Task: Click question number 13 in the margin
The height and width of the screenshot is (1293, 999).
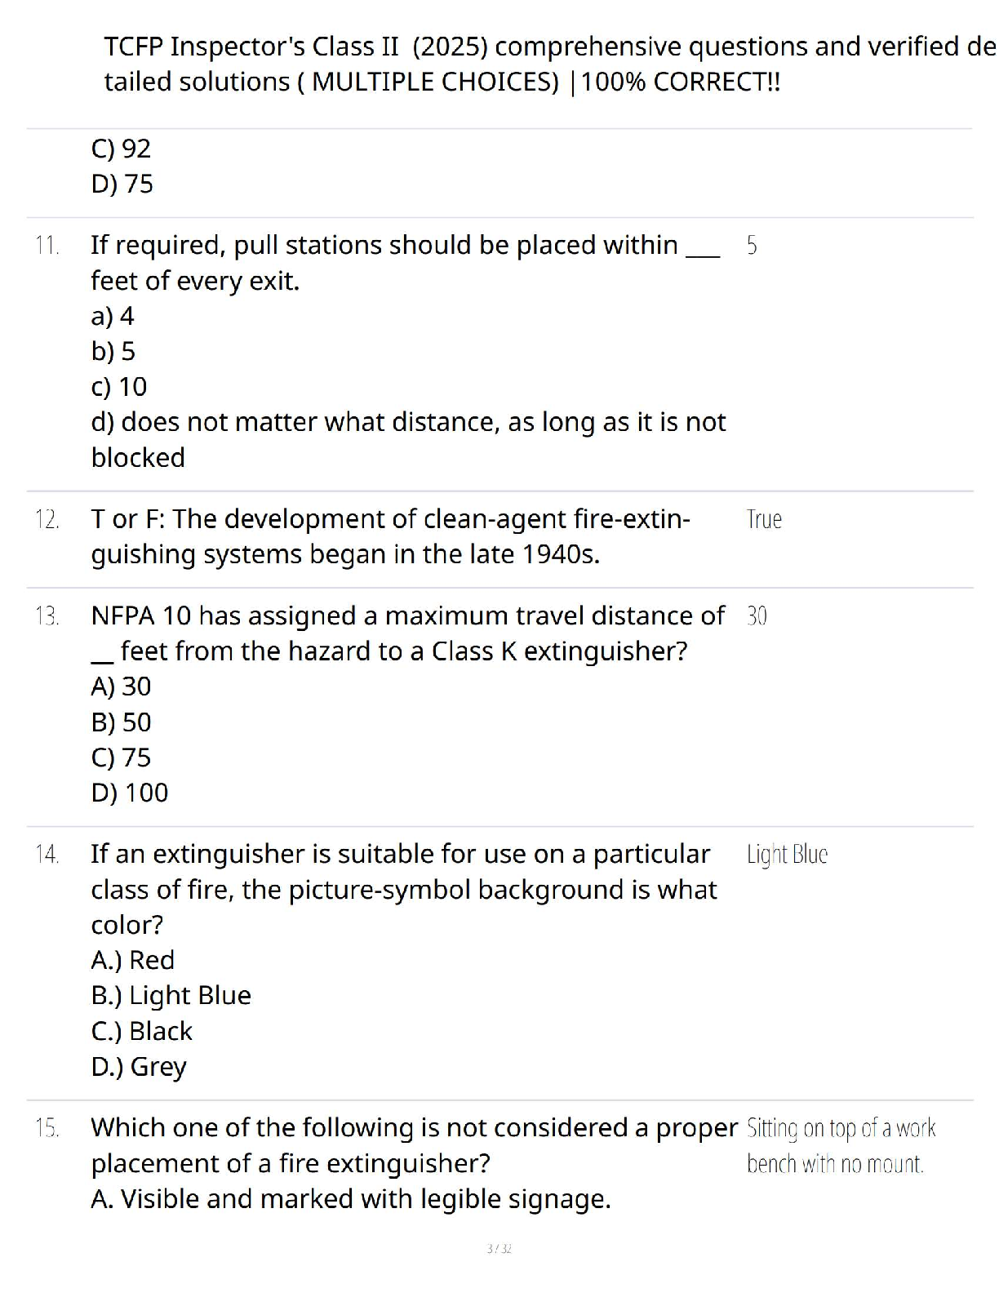Action: pyautogui.click(x=47, y=616)
